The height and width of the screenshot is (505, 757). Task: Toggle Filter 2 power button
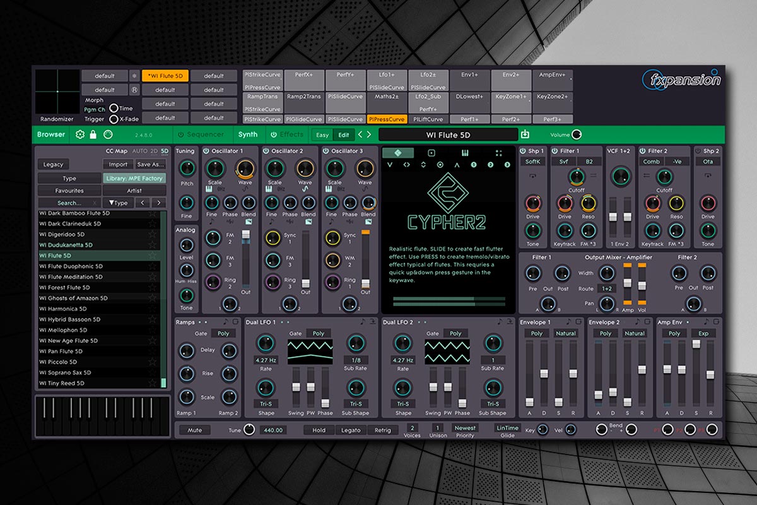pos(642,151)
